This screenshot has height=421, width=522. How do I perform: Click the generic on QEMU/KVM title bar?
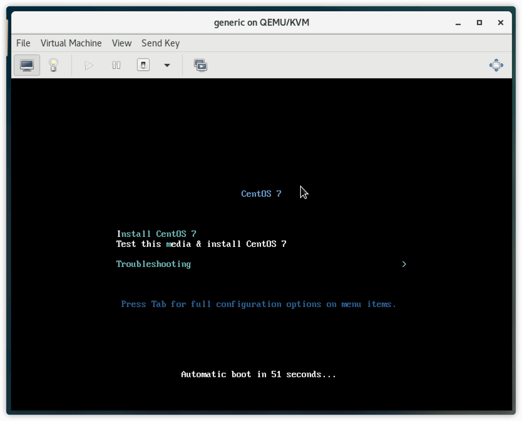[262, 23]
